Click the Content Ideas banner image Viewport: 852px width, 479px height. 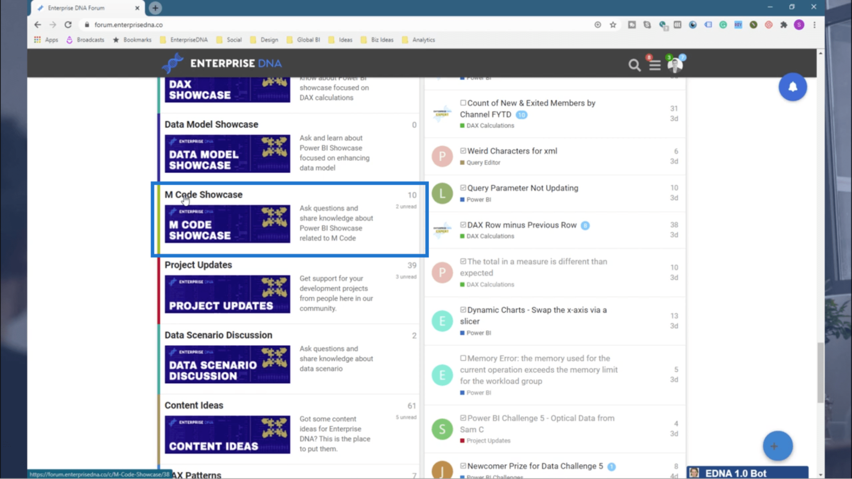[x=227, y=435]
